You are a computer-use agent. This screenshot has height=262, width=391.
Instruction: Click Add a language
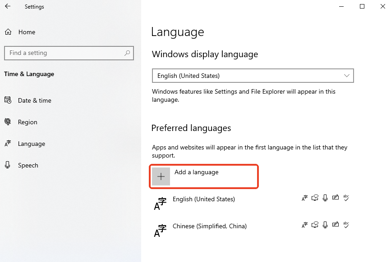[204, 176]
